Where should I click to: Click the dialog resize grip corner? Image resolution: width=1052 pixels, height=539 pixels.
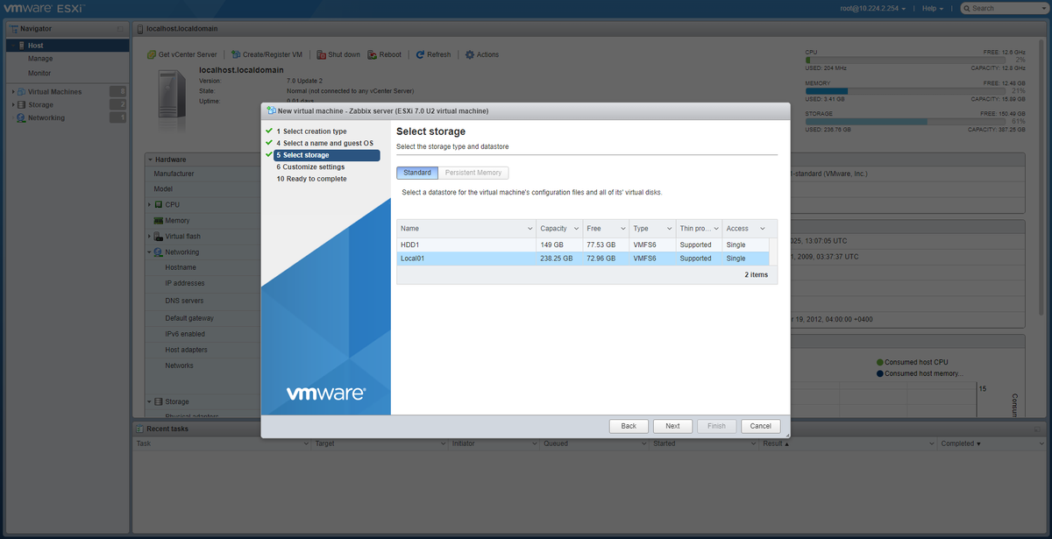coord(786,434)
